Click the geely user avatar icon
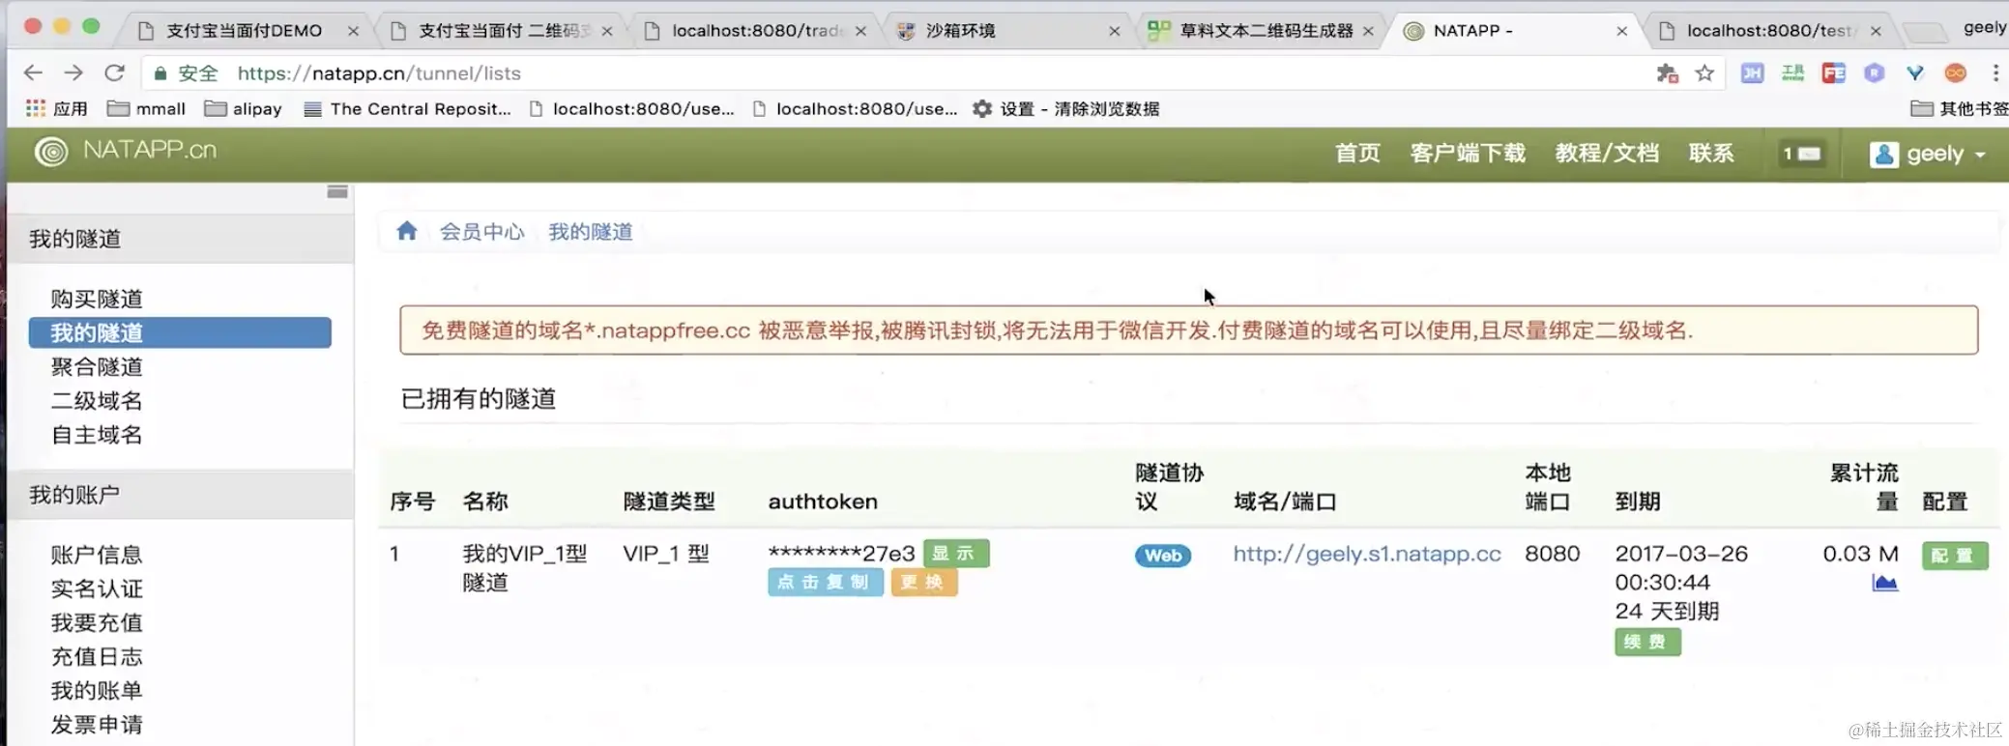 1883,155
